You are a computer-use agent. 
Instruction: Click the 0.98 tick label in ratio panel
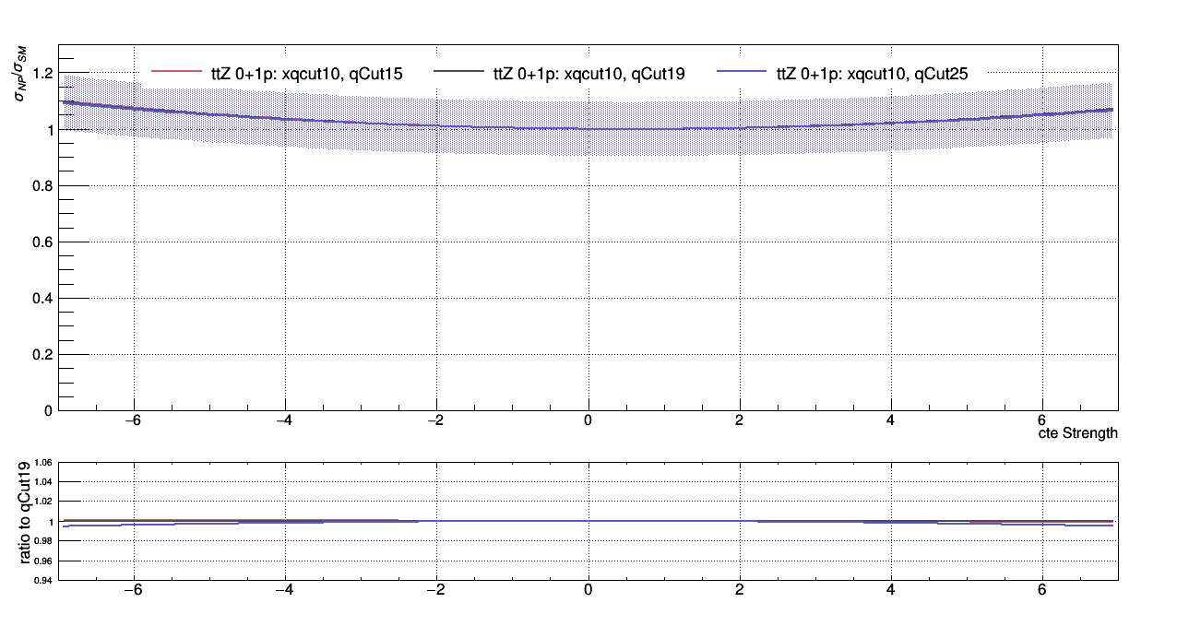click(x=43, y=542)
